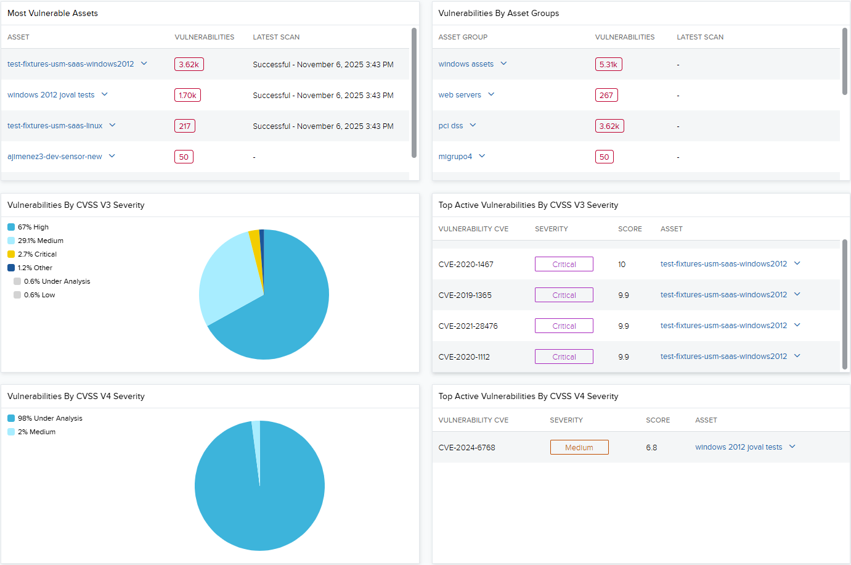Click the 5.31k badge for windows assets
The height and width of the screenshot is (565, 851).
(609, 64)
